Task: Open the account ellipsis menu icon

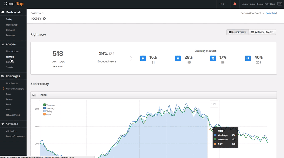Action: (x=280, y=4)
